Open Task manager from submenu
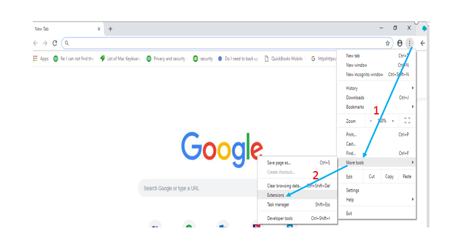466x251 pixels. tap(297, 205)
